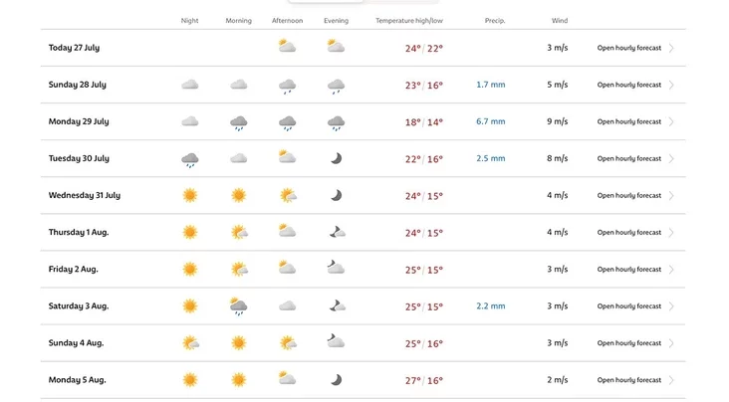Image resolution: width=729 pixels, height=402 pixels.
Task: Click Friday 2 Aug. morning sun-cloud icon
Action: coord(239,269)
